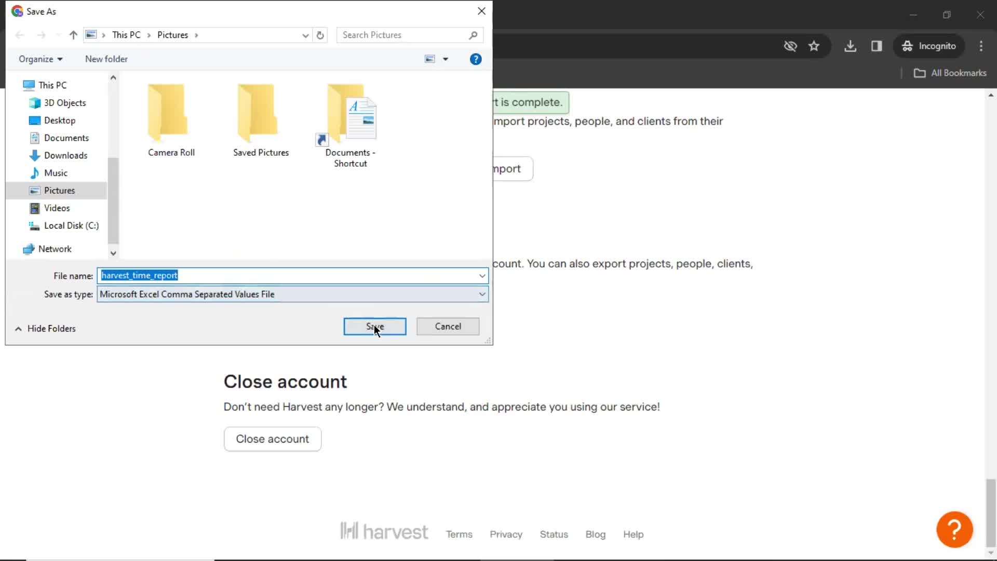Click the Save button to confirm
The height and width of the screenshot is (561, 997).
pos(376,327)
